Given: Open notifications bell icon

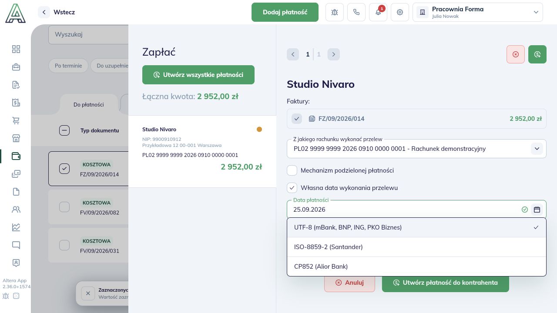Looking at the screenshot, I should [x=378, y=12].
